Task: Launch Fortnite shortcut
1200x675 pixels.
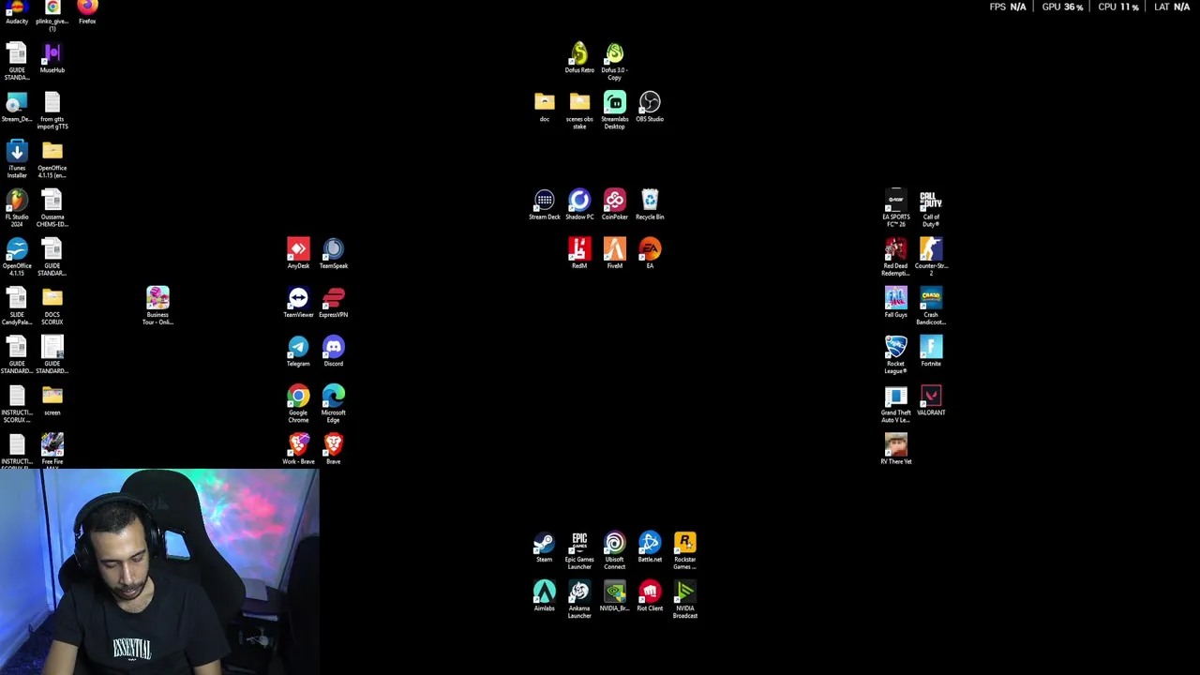Action: [x=931, y=351]
